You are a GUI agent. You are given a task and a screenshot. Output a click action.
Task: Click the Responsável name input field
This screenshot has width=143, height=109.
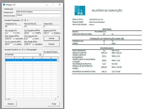[38, 12]
